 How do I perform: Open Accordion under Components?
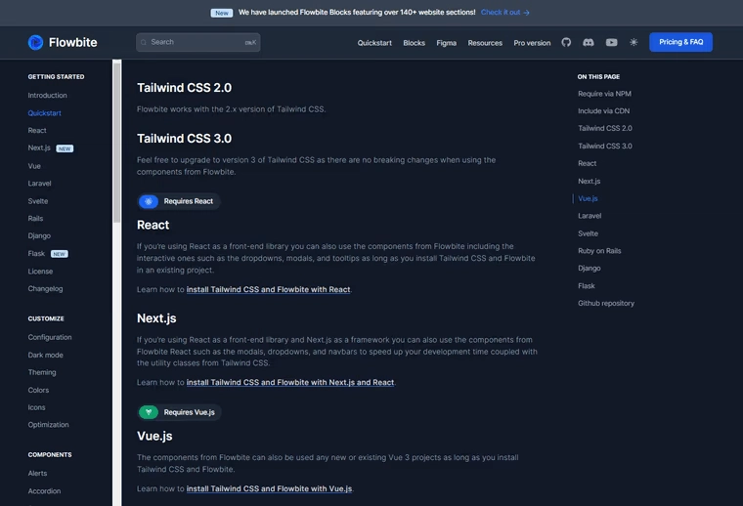[44, 491]
